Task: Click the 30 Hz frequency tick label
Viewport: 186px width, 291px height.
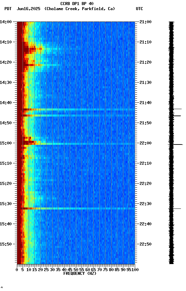Action: (x=52, y=270)
